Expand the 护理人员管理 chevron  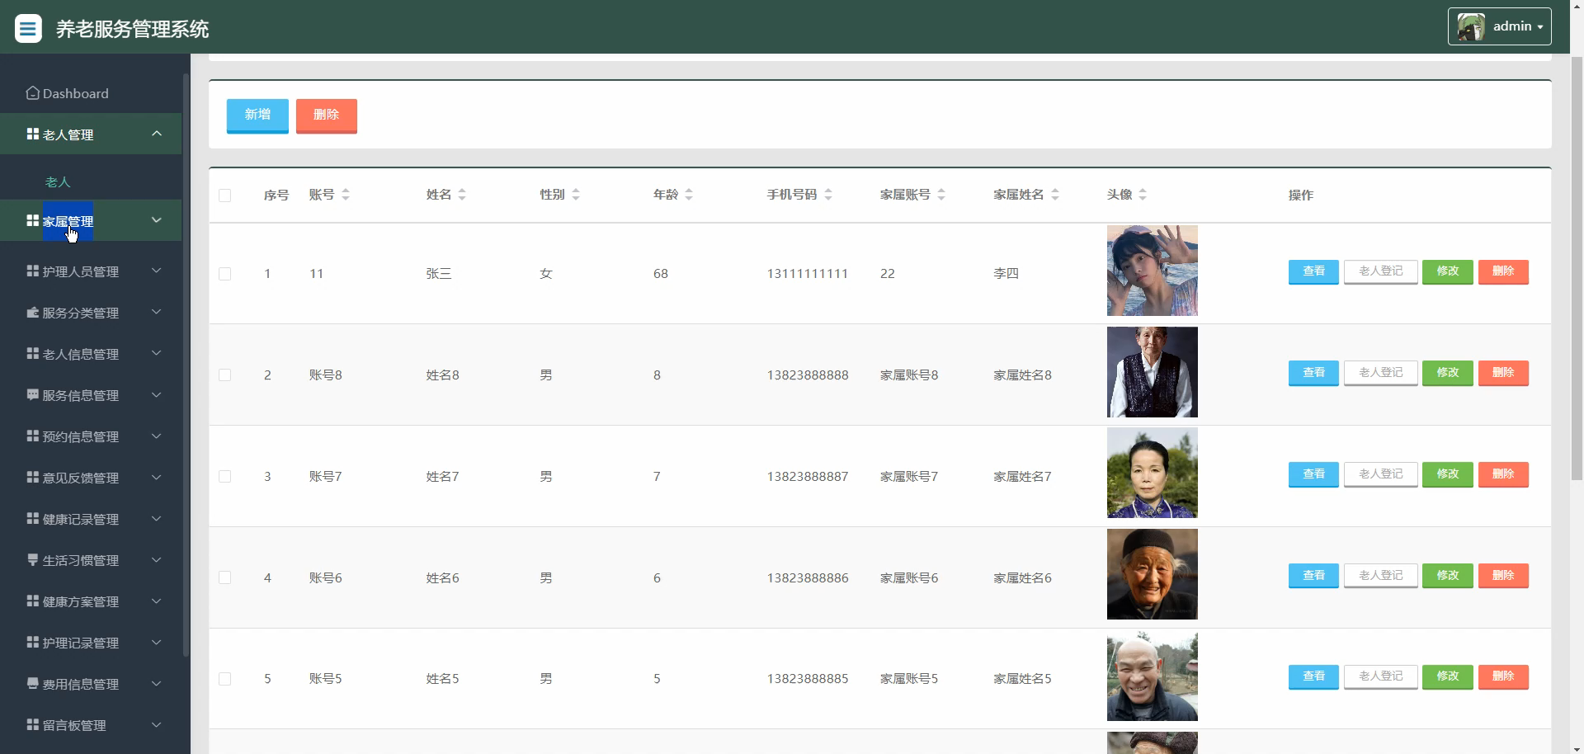coord(157,271)
